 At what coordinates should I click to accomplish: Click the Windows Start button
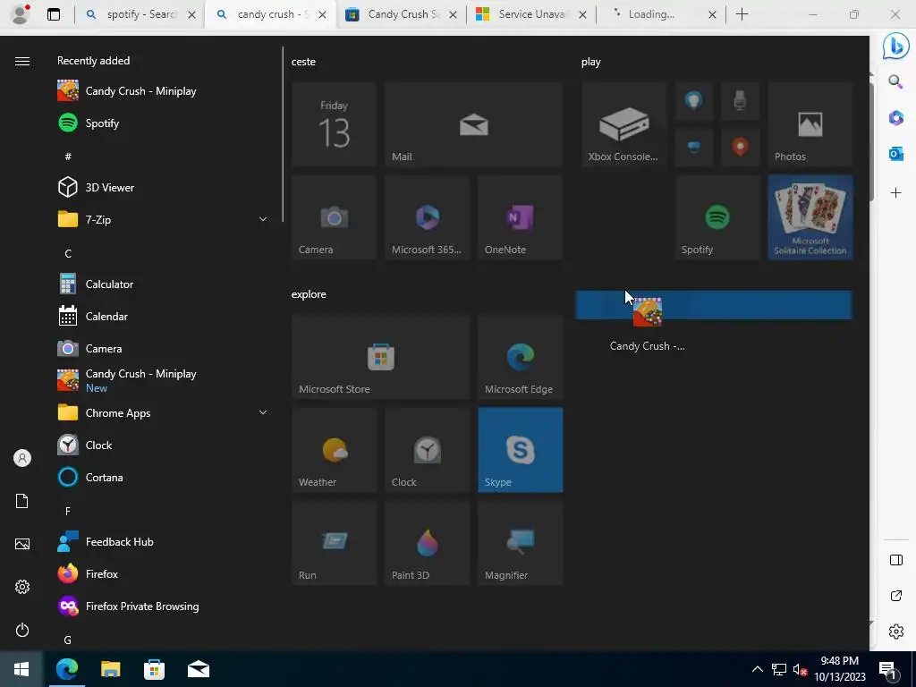[x=21, y=669]
